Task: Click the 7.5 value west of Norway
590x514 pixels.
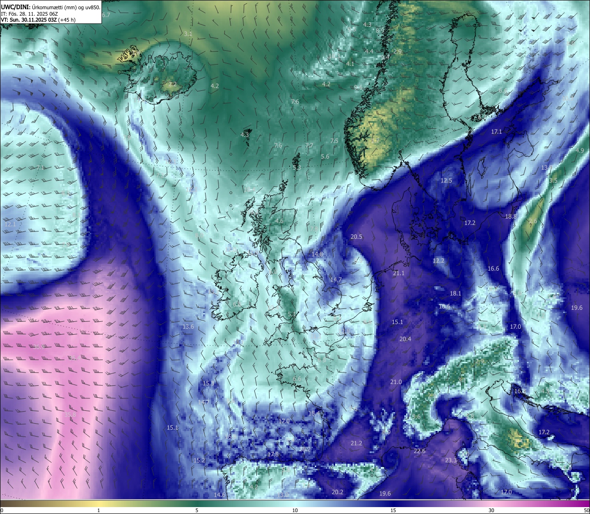Action: click(x=334, y=141)
